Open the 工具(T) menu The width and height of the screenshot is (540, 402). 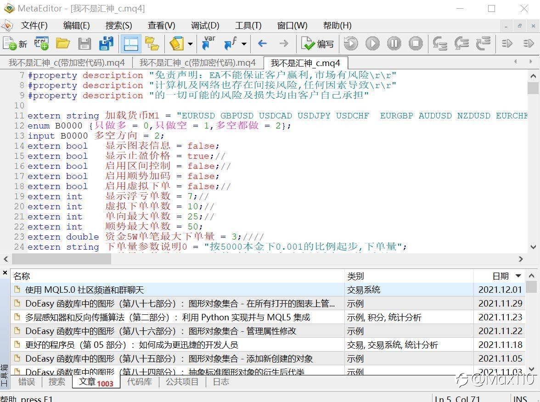(x=248, y=26)
